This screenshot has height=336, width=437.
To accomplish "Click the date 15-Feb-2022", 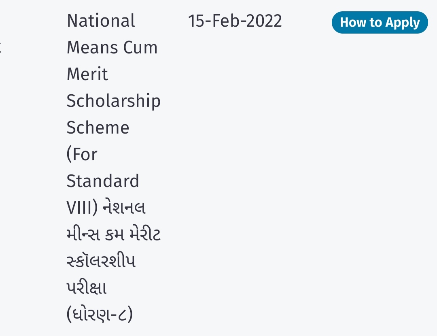I will [235, 21].
